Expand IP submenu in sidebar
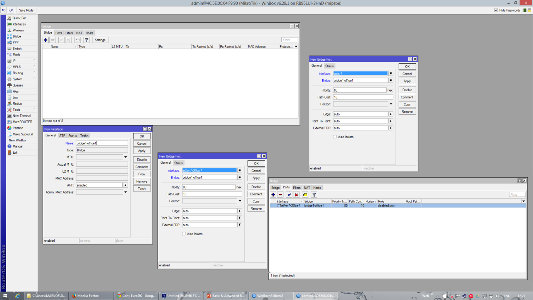 34,61
